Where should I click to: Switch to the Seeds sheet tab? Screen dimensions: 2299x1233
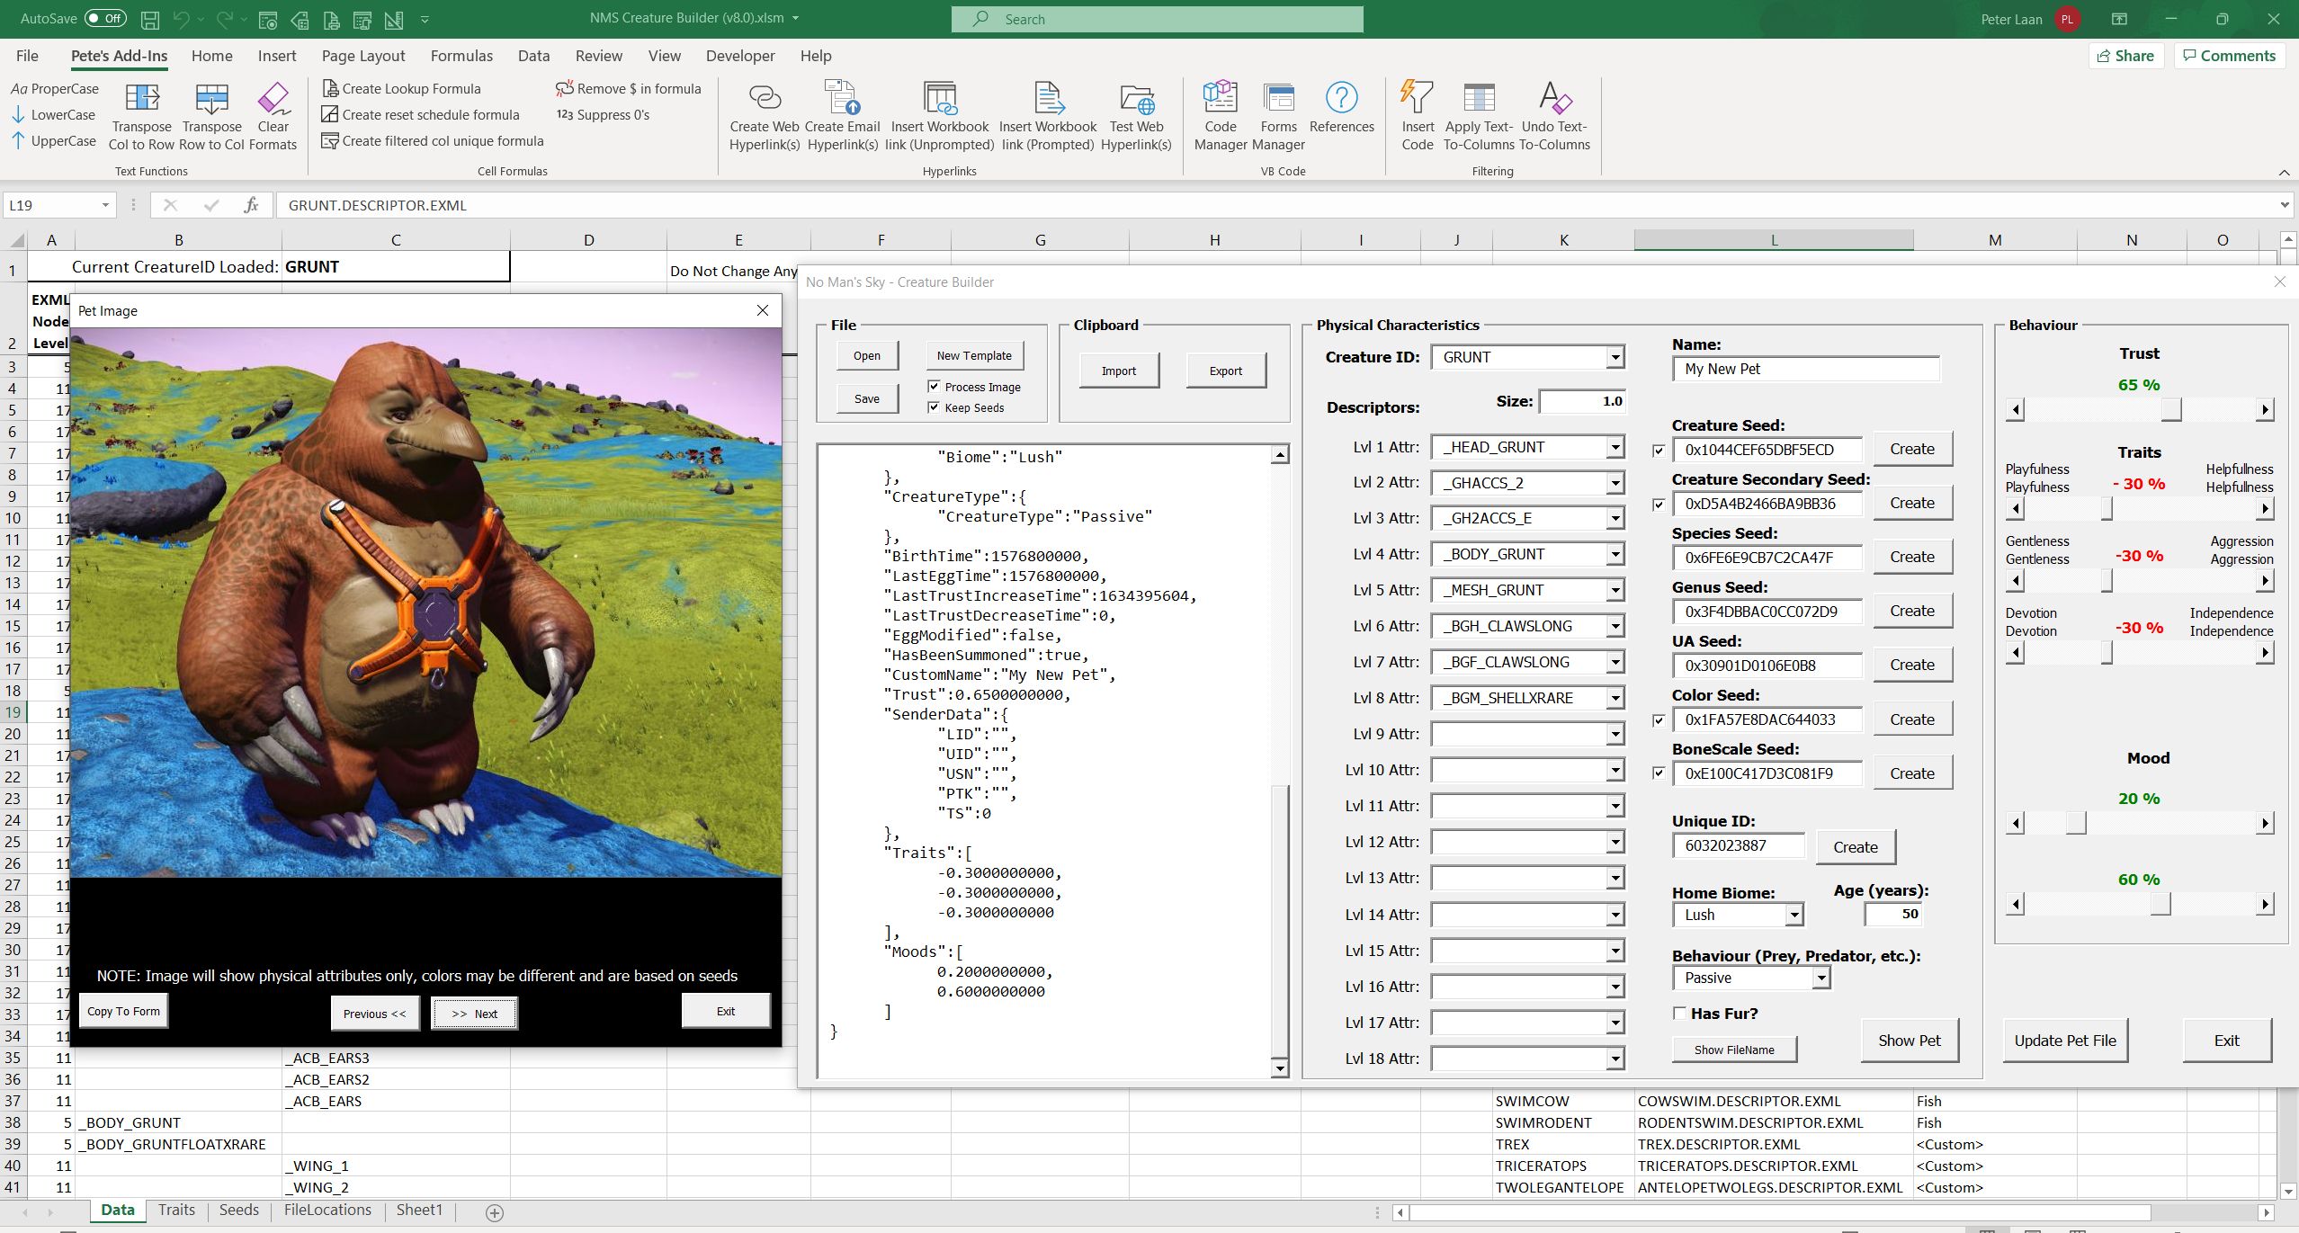pyautogui.click(x=237, y=1210)
